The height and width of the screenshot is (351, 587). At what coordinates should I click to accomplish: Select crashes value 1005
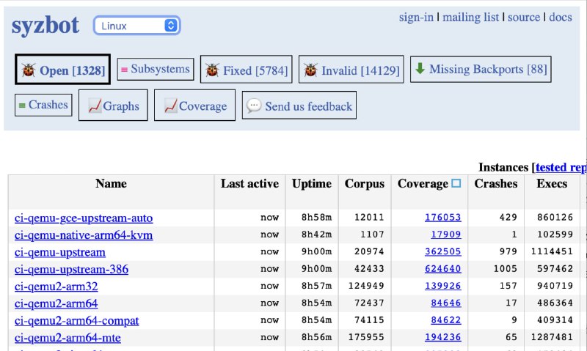point(506,269)
